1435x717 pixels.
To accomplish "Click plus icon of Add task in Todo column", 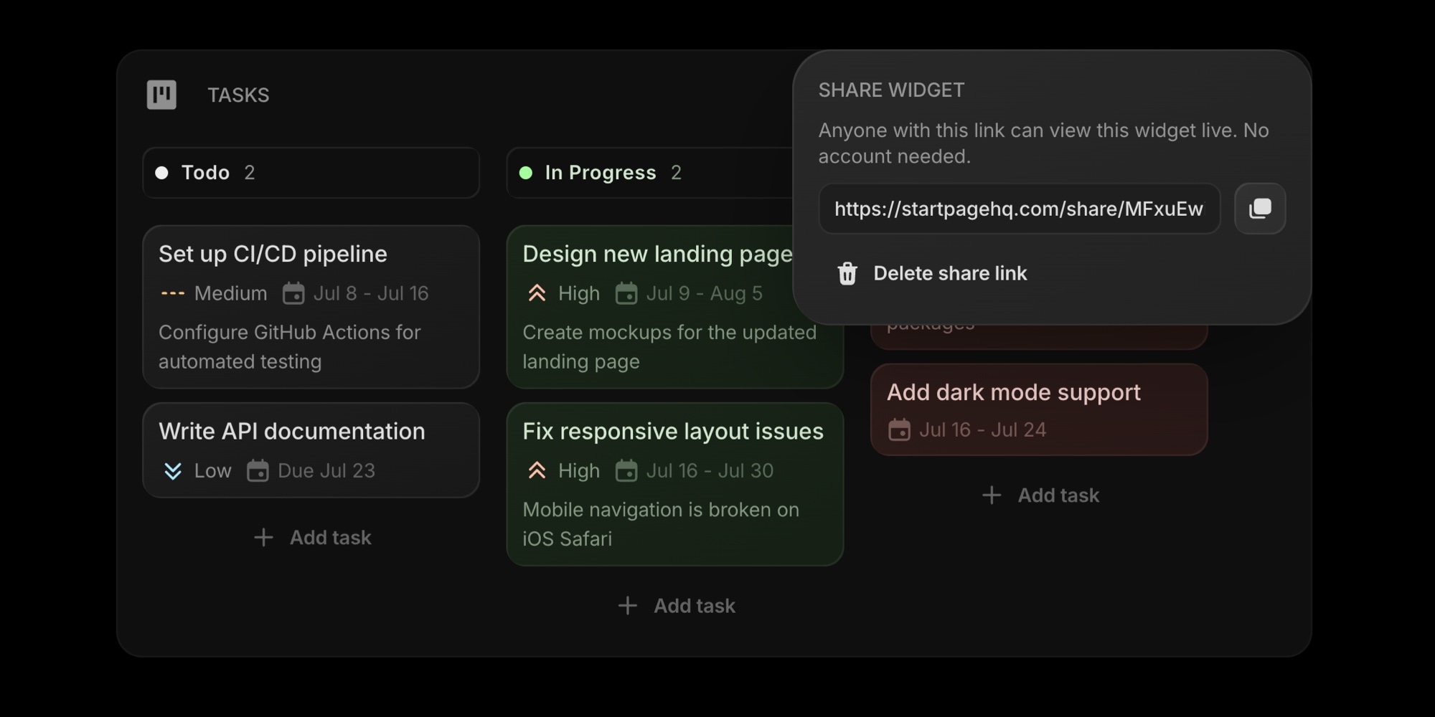I will 263,538.
